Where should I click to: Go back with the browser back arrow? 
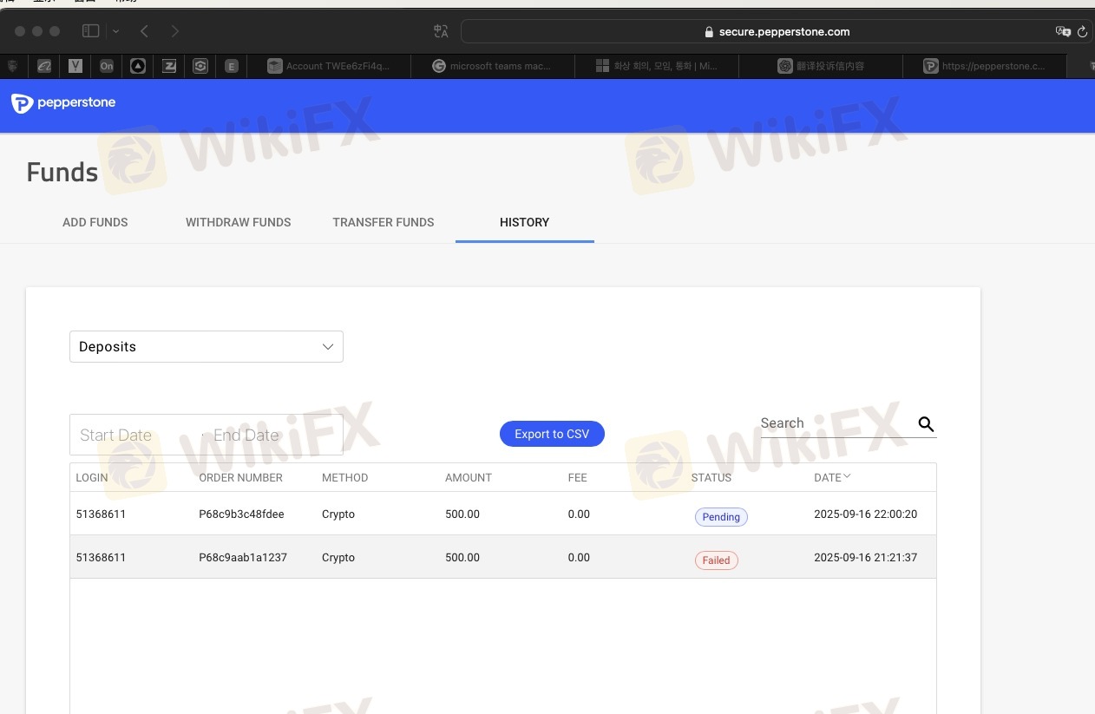pyautogui.click(x=144, y=31)
